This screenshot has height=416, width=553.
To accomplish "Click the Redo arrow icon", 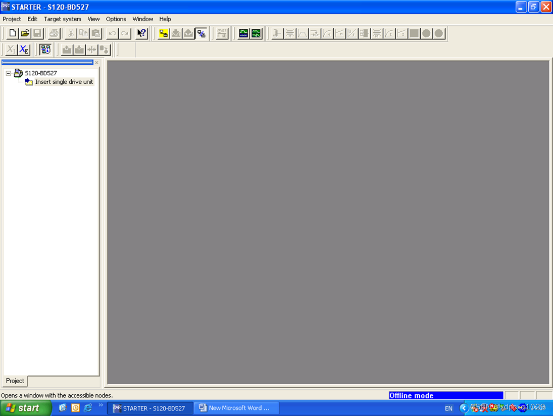I will pos(125,33).
